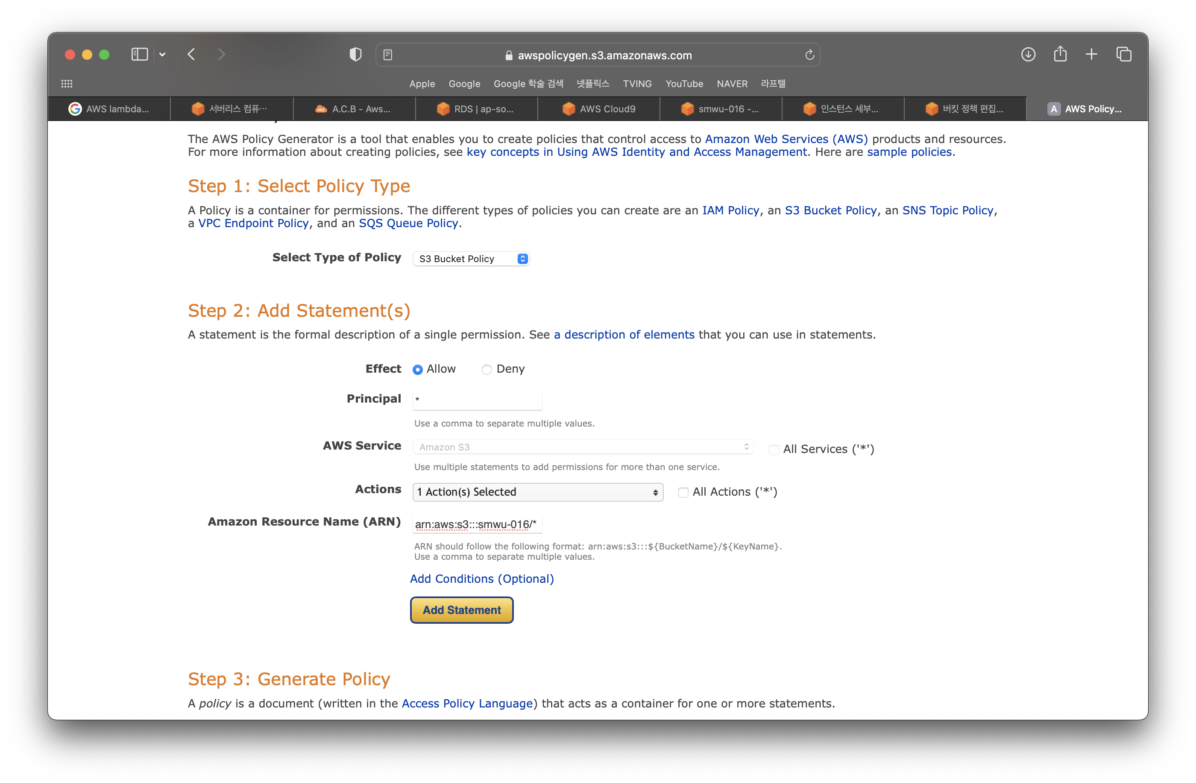1196x783 pixels.
Task: Switch to the AWS lambda tab
Action: (x=109, y=109)
